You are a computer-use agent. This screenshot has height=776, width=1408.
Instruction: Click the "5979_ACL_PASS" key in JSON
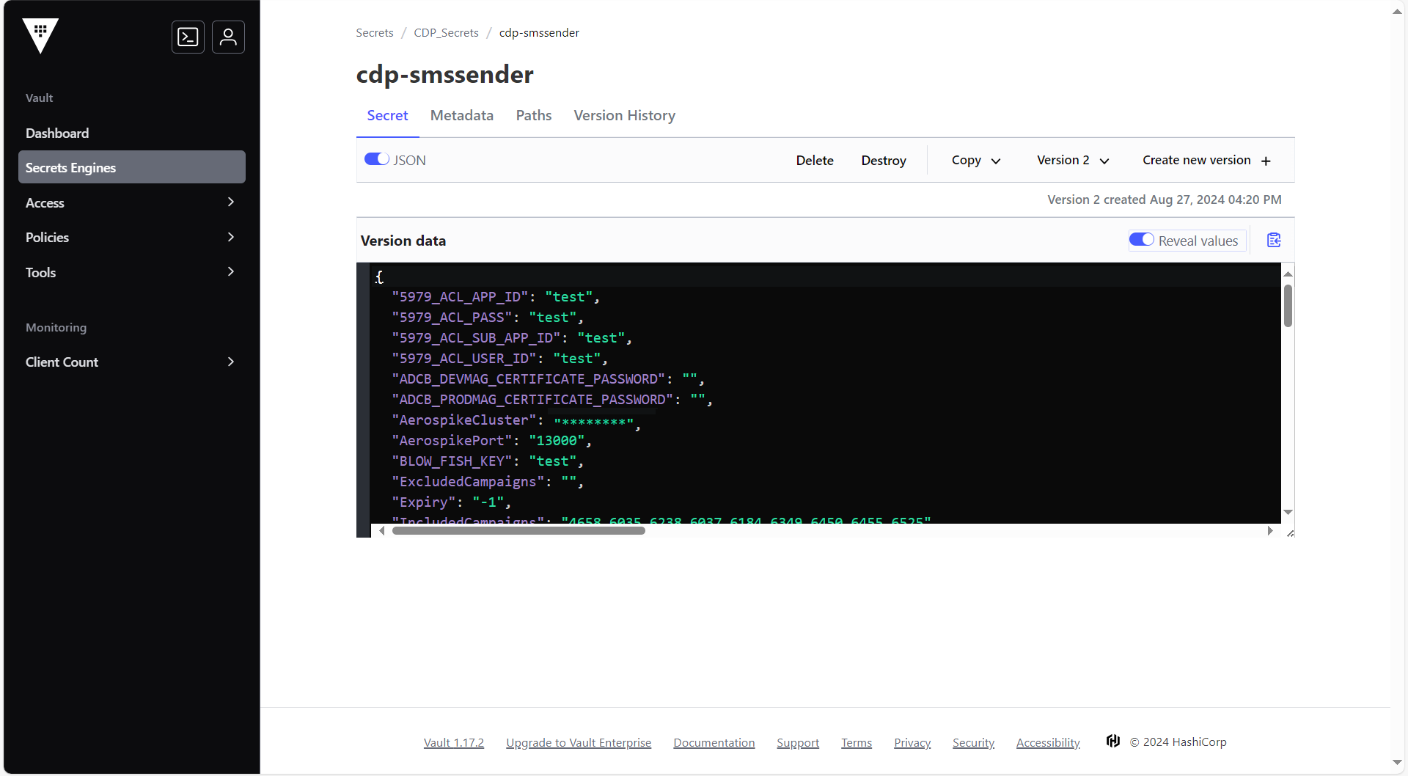[452, 318]
